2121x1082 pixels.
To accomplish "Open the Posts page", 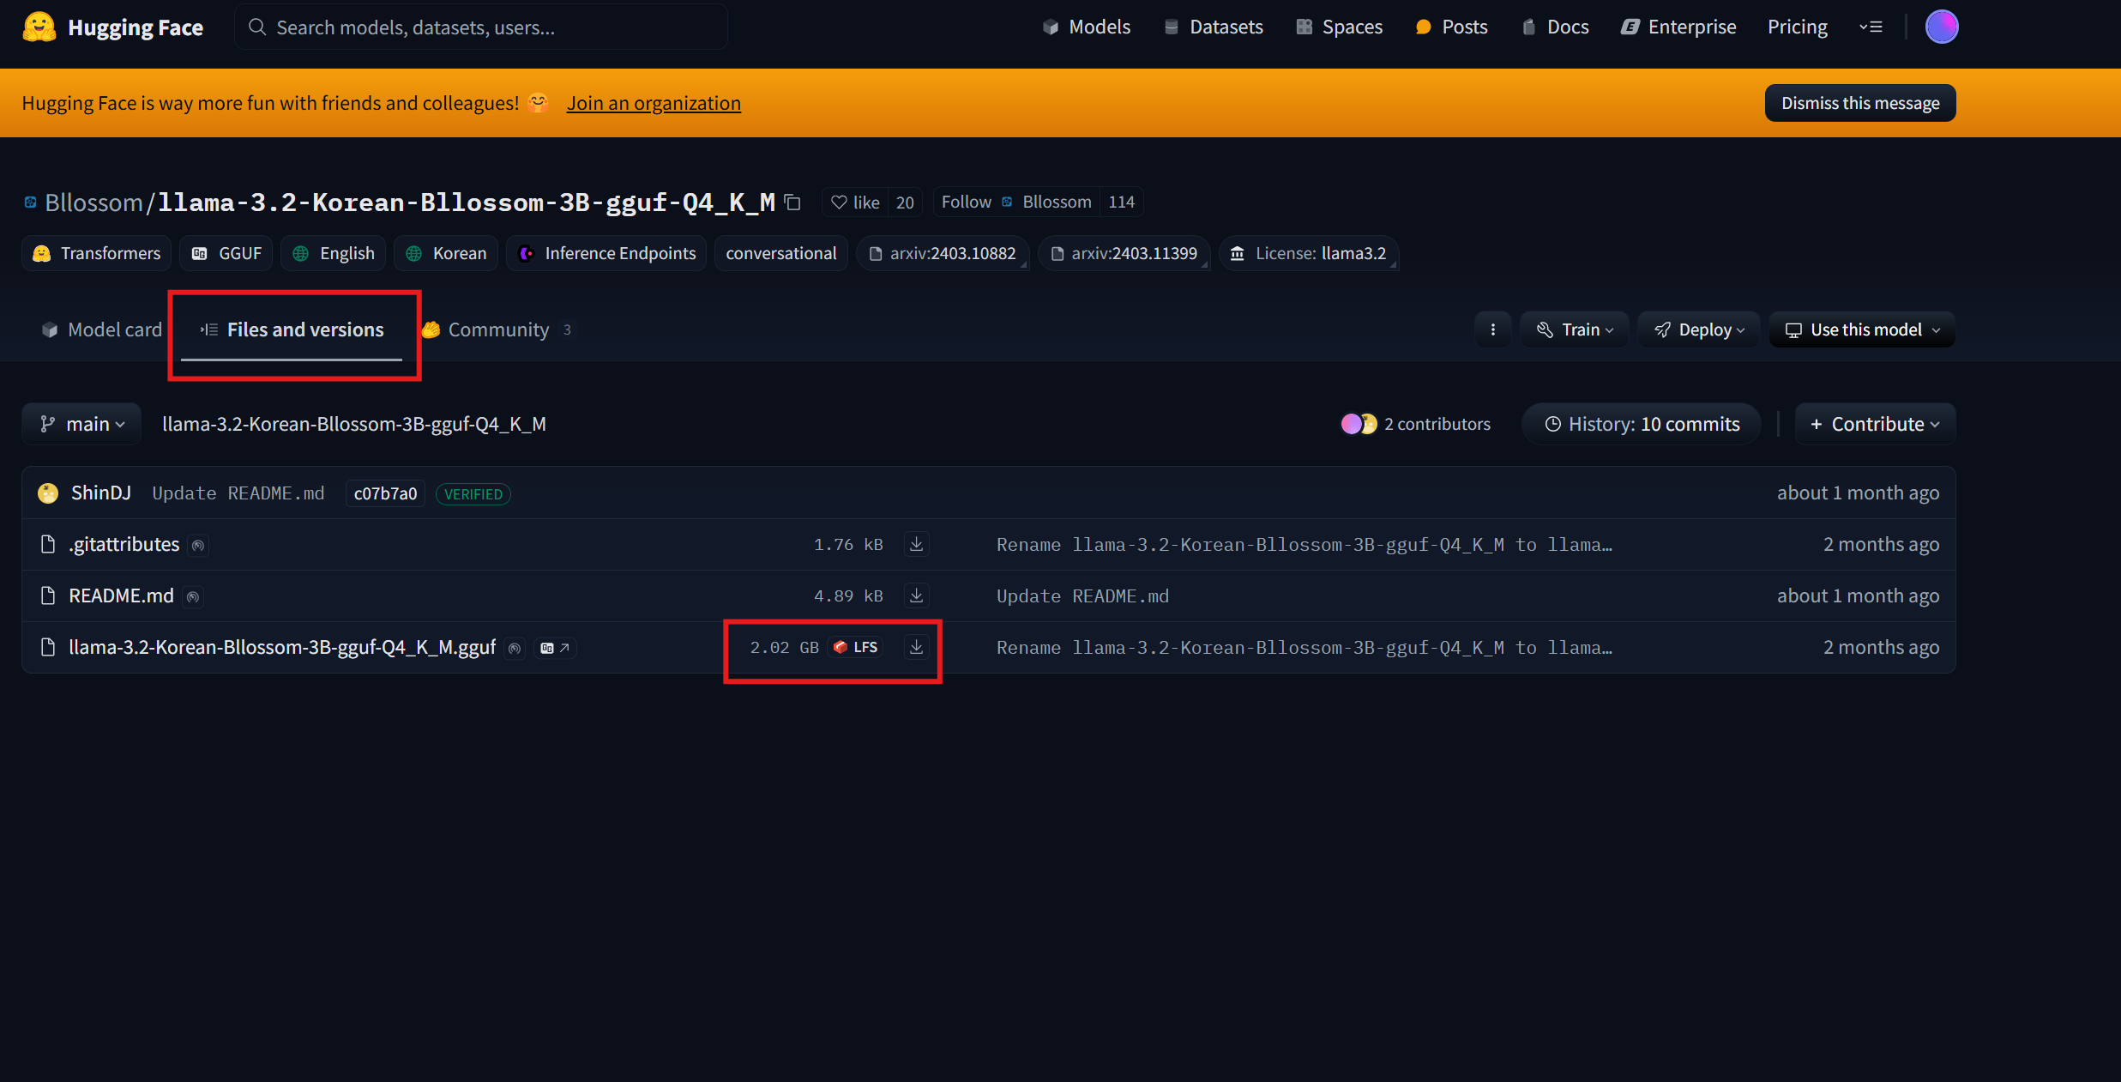I will [x=1451, y=27].
